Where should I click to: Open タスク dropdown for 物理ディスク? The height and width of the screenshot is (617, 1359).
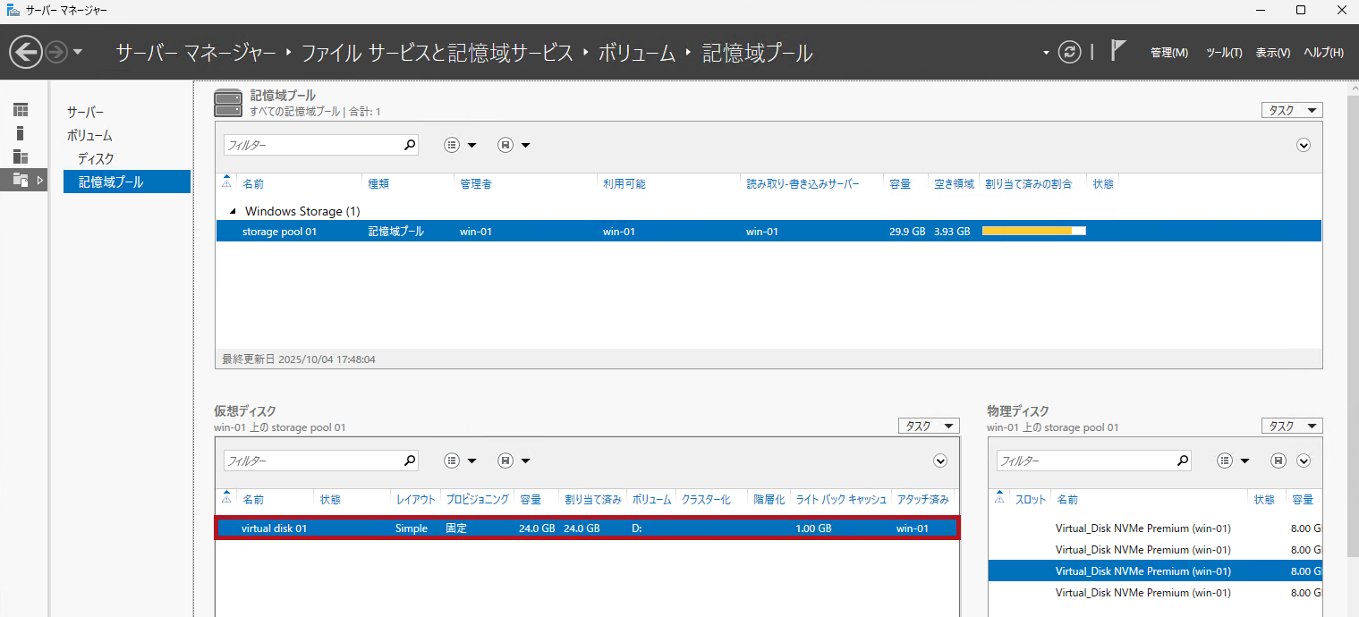coord(1291,427)
